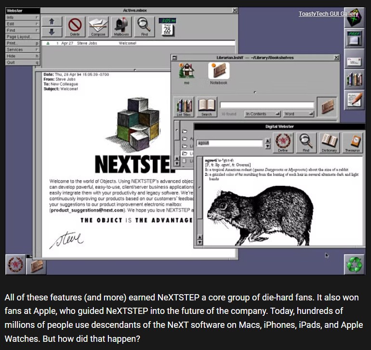Open the Edit submenu in Webster menu
The height and width of the screenshot is (350, 371).
tap(23, 24)
